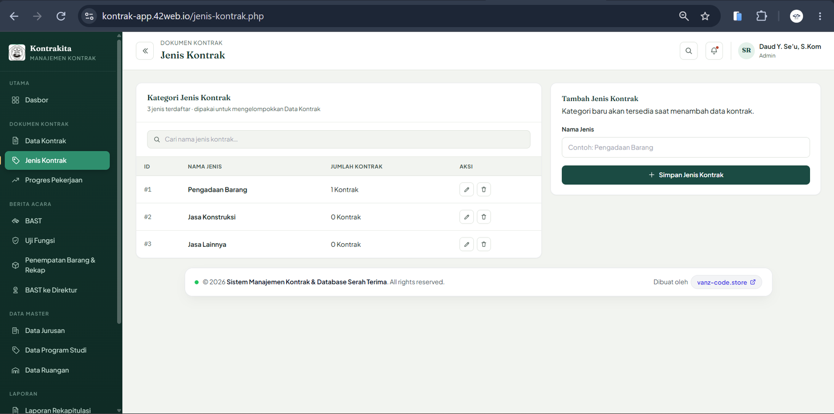Screen dimensions: 834x414
Task: Select Jenis Kontrak sidebar item
Action: [57, 160]
